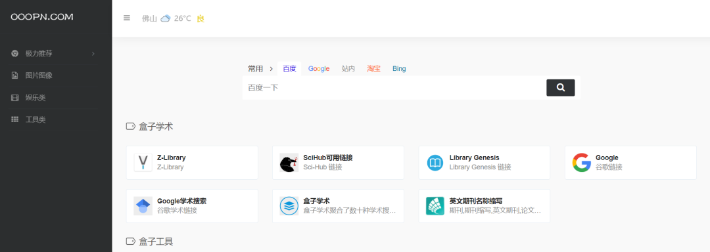Expand the 极力推荐 chevron arrow

93,54
